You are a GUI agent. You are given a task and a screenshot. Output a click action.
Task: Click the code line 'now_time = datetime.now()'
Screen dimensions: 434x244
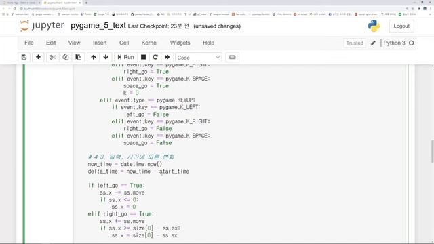pyautogui.click(x=125, y=164)
